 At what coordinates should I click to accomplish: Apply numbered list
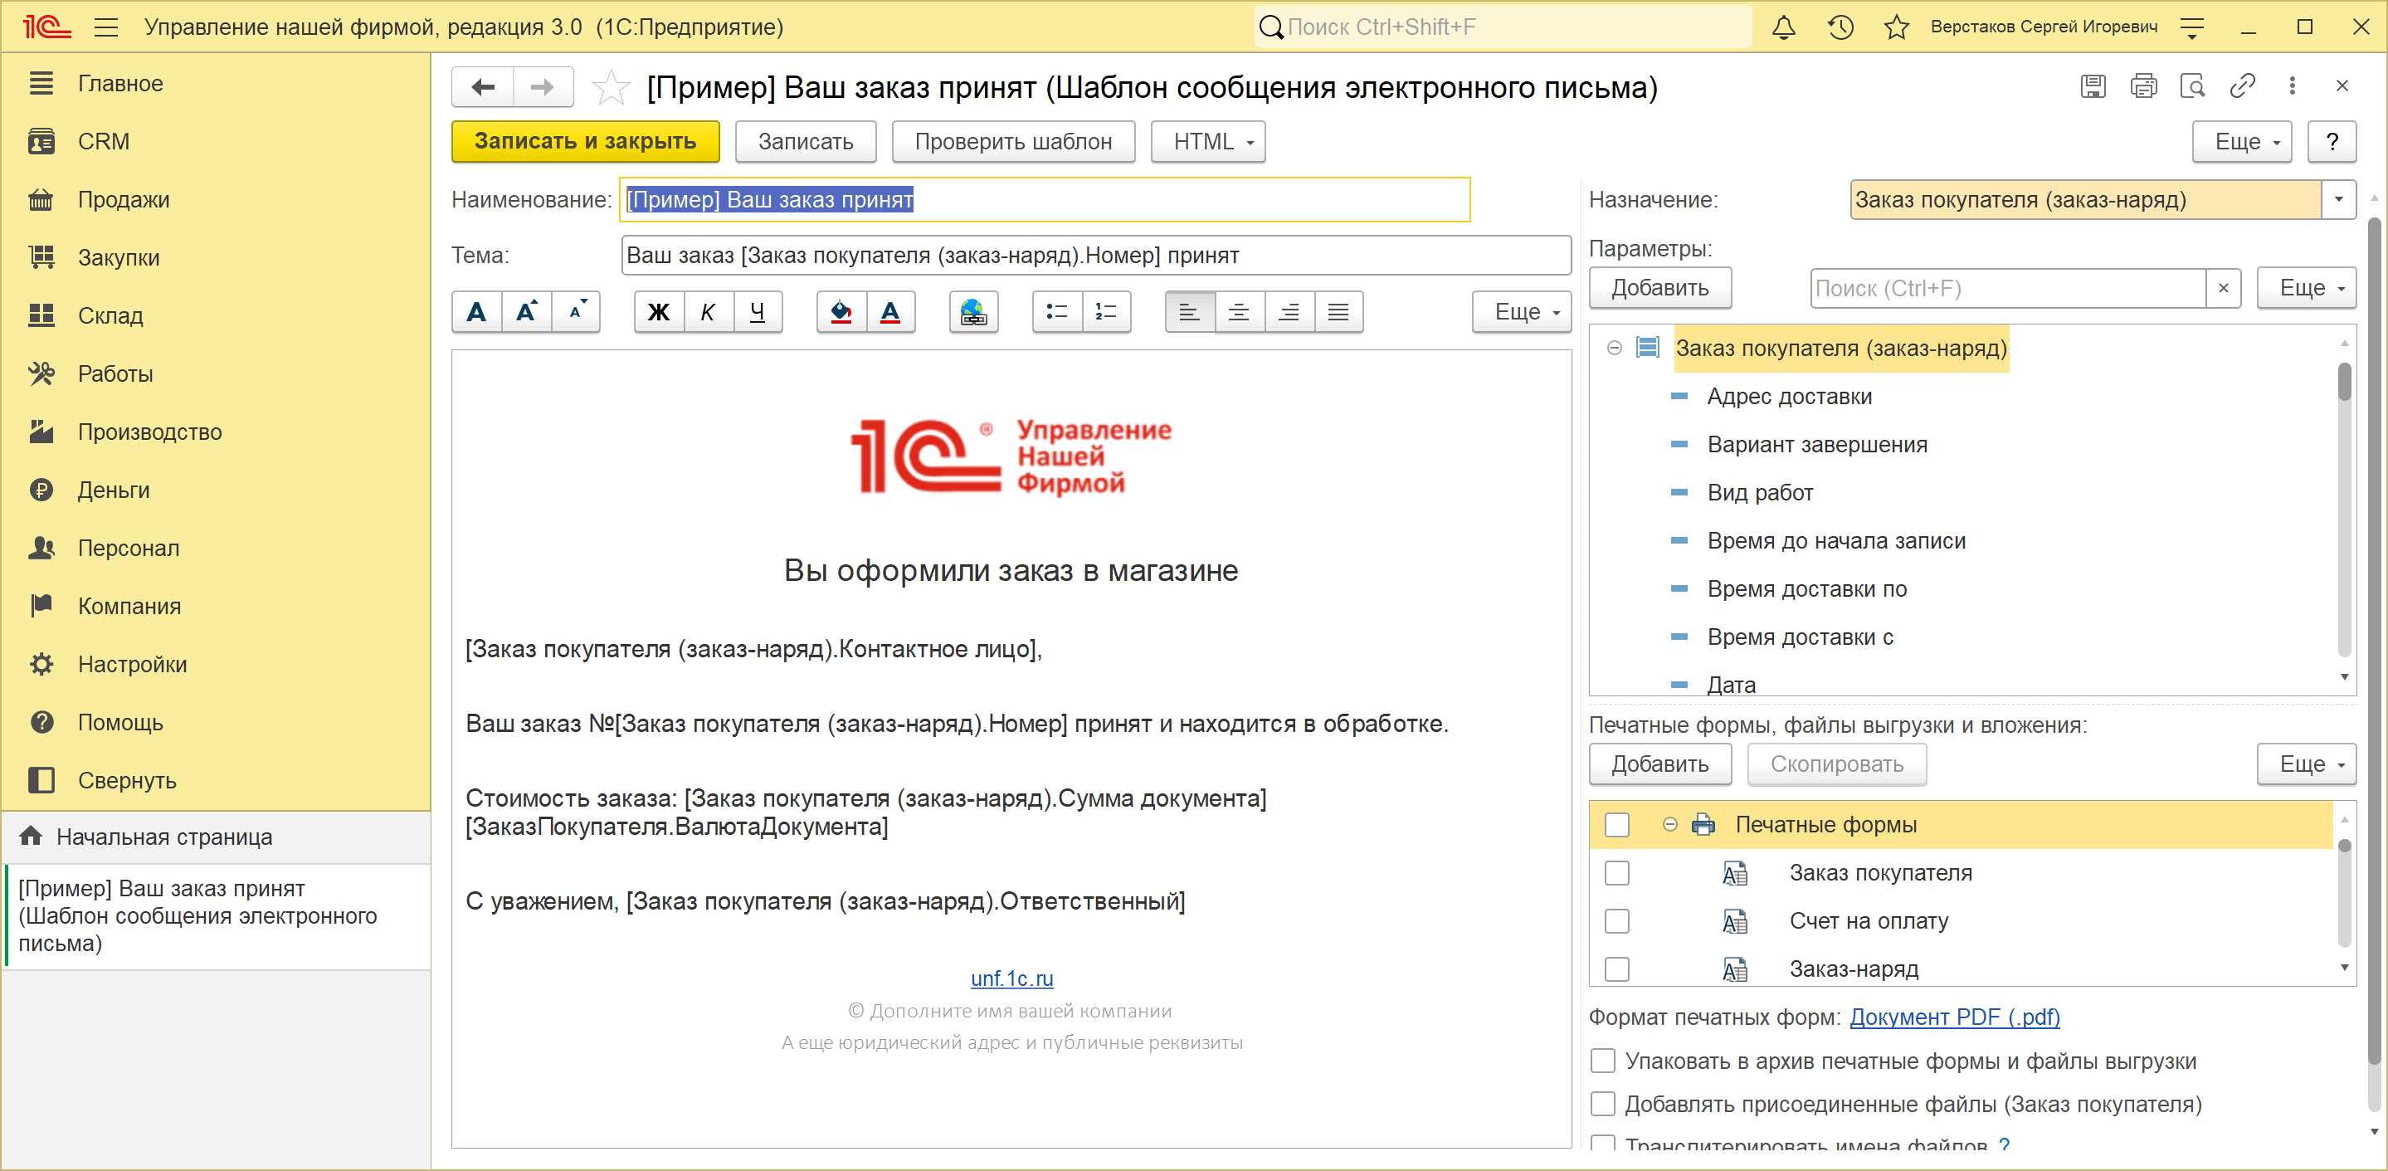(1106, 311)
